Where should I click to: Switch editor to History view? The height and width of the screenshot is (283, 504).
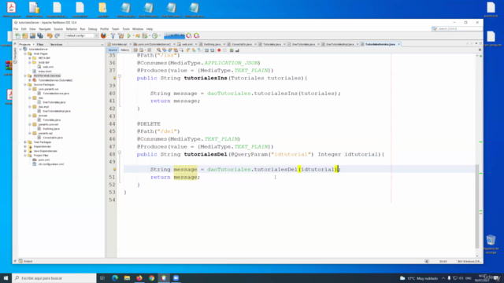(124, 50)
